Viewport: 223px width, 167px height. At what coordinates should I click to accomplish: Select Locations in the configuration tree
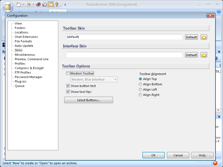click(21, 32)
